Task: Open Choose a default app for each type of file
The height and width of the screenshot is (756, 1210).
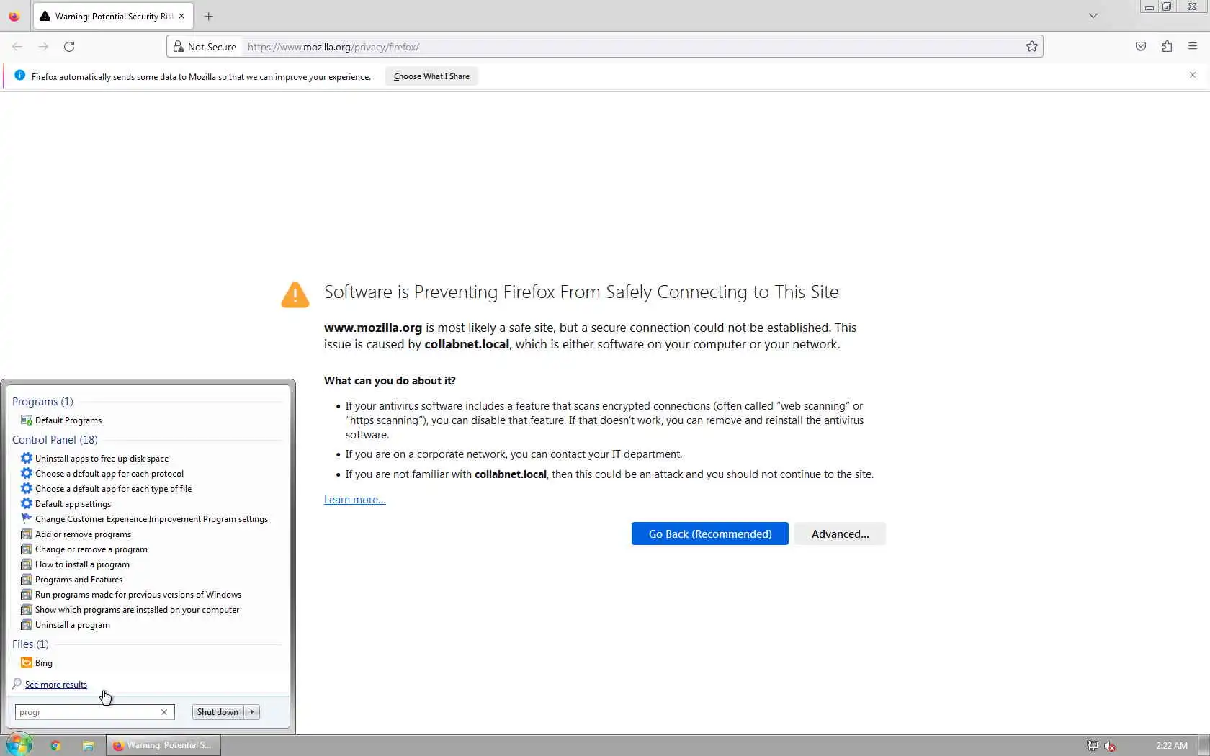Action: click(113, 489)
